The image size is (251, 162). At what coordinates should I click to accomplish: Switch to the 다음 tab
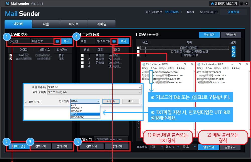coord(46,24)
